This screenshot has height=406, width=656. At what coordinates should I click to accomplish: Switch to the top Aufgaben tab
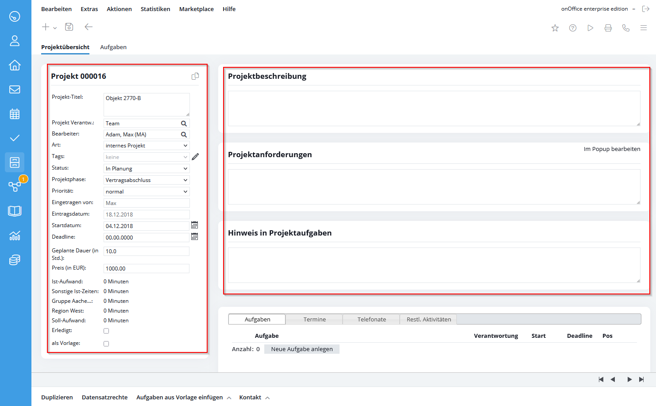coord(113,47)
